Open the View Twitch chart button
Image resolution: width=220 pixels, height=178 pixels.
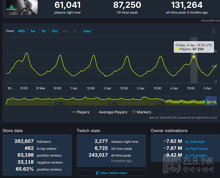tap(111, 173)
